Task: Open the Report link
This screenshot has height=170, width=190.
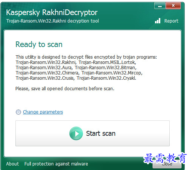Action: 171,21
